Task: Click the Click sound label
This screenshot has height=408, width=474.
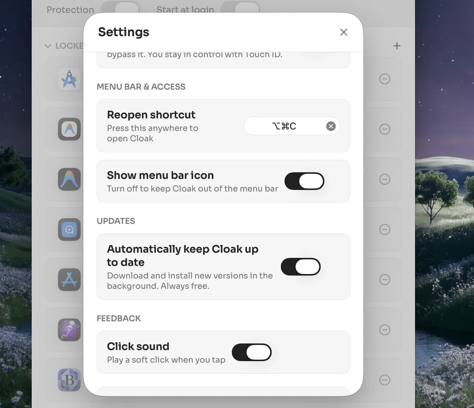Action: [x=138, y=346]
